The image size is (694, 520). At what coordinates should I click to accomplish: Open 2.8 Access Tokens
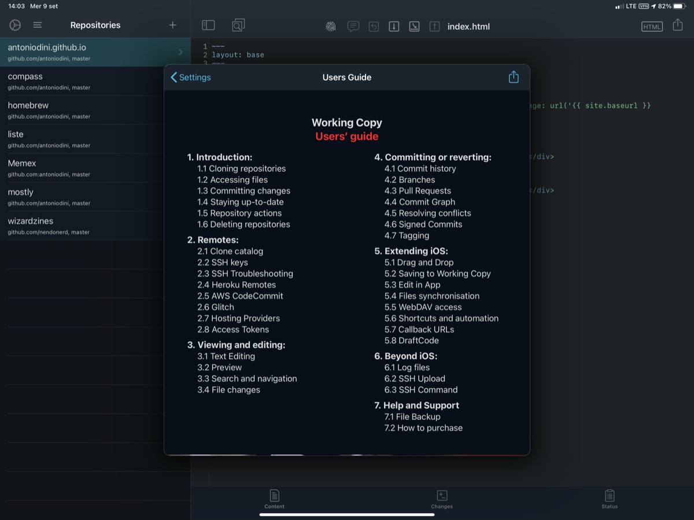pos(233,329)
